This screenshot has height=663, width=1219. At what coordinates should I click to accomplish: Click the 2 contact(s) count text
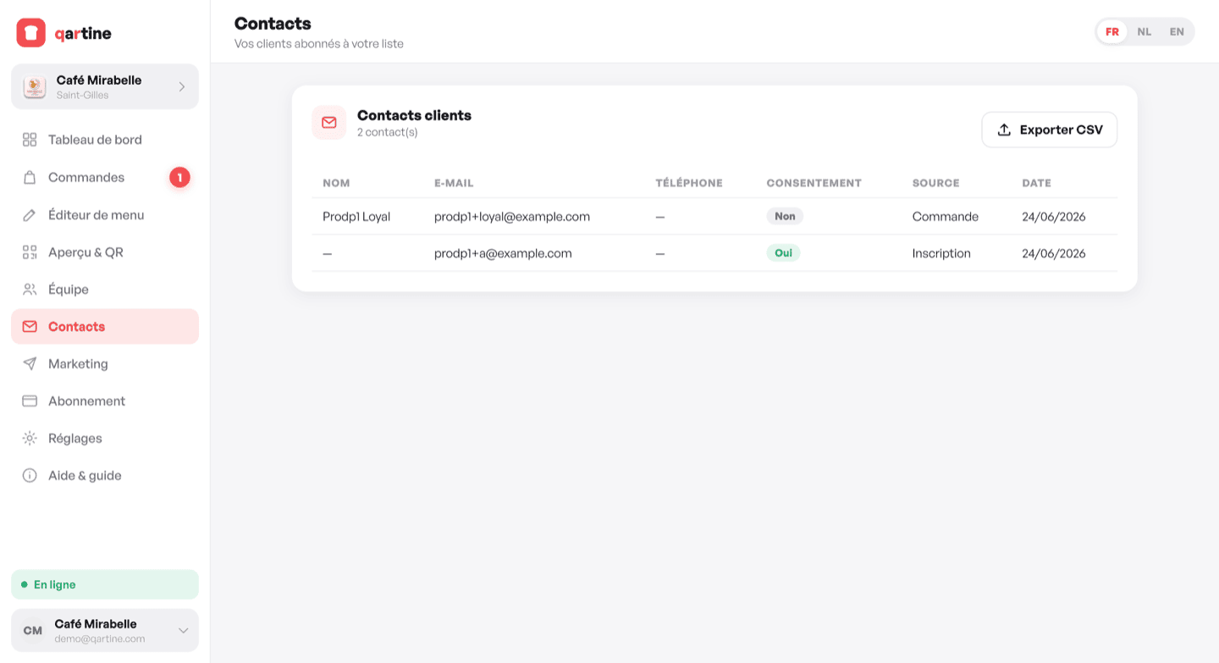pyautogui.click(x=387, y=132)
